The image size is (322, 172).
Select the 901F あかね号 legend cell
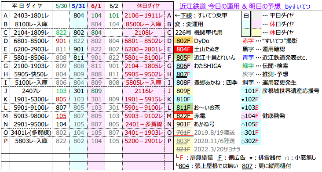tap(183, 124)
